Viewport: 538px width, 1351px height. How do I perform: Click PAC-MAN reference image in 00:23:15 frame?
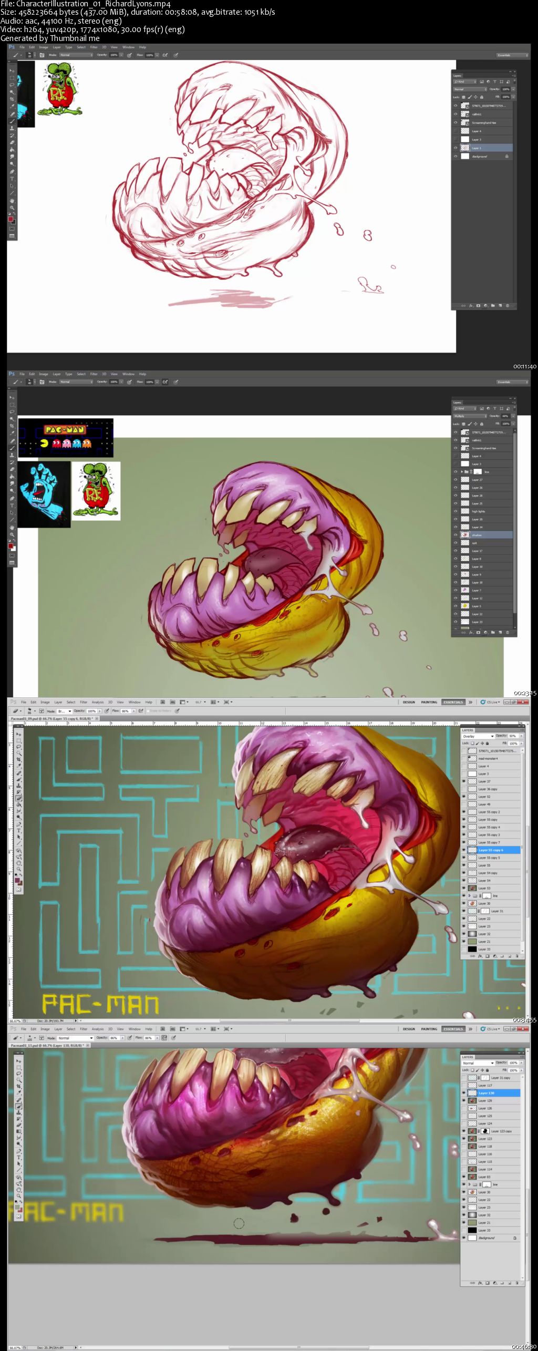pos(66,438)
